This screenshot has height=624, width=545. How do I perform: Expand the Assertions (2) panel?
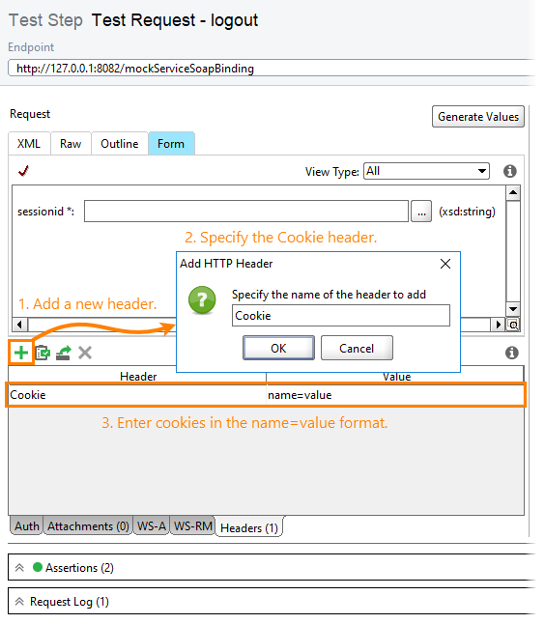pyautogui.click(x=19, y=567)
